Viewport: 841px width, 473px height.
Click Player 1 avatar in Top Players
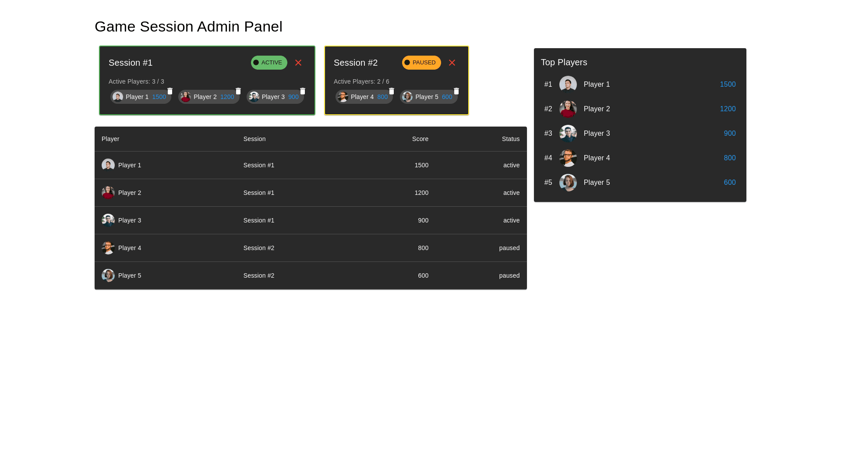coord(568,85)
